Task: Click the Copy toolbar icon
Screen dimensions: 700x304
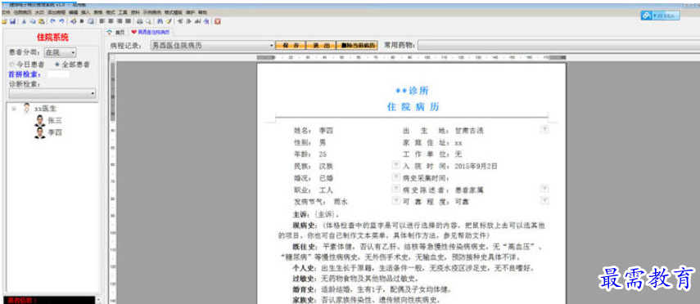Action: point(33,21)
